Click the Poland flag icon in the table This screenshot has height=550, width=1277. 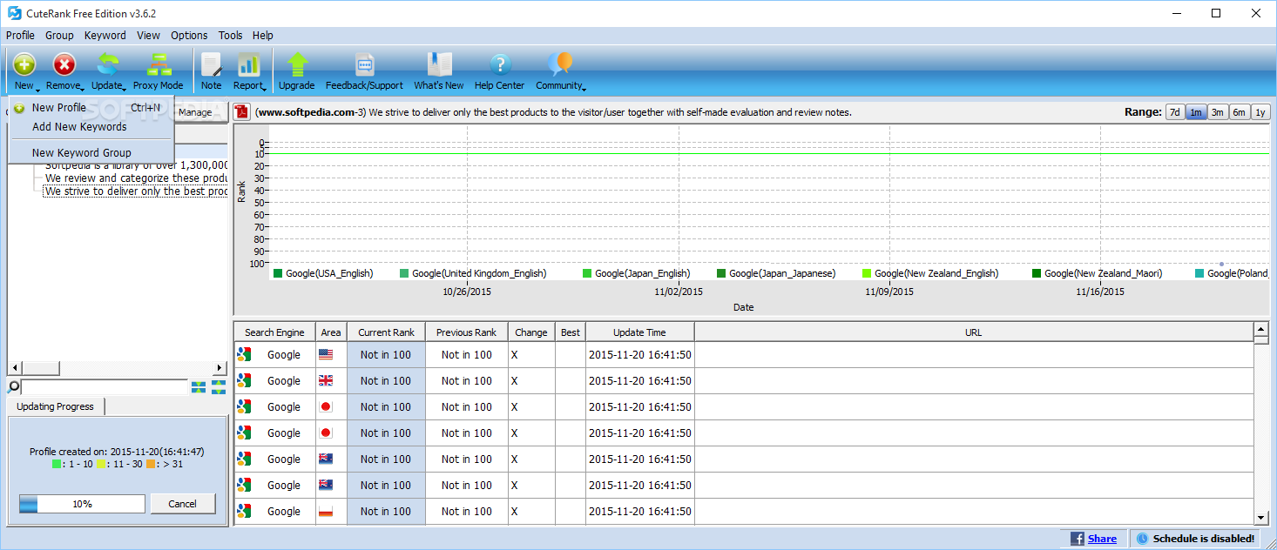[x=326, y=511]
